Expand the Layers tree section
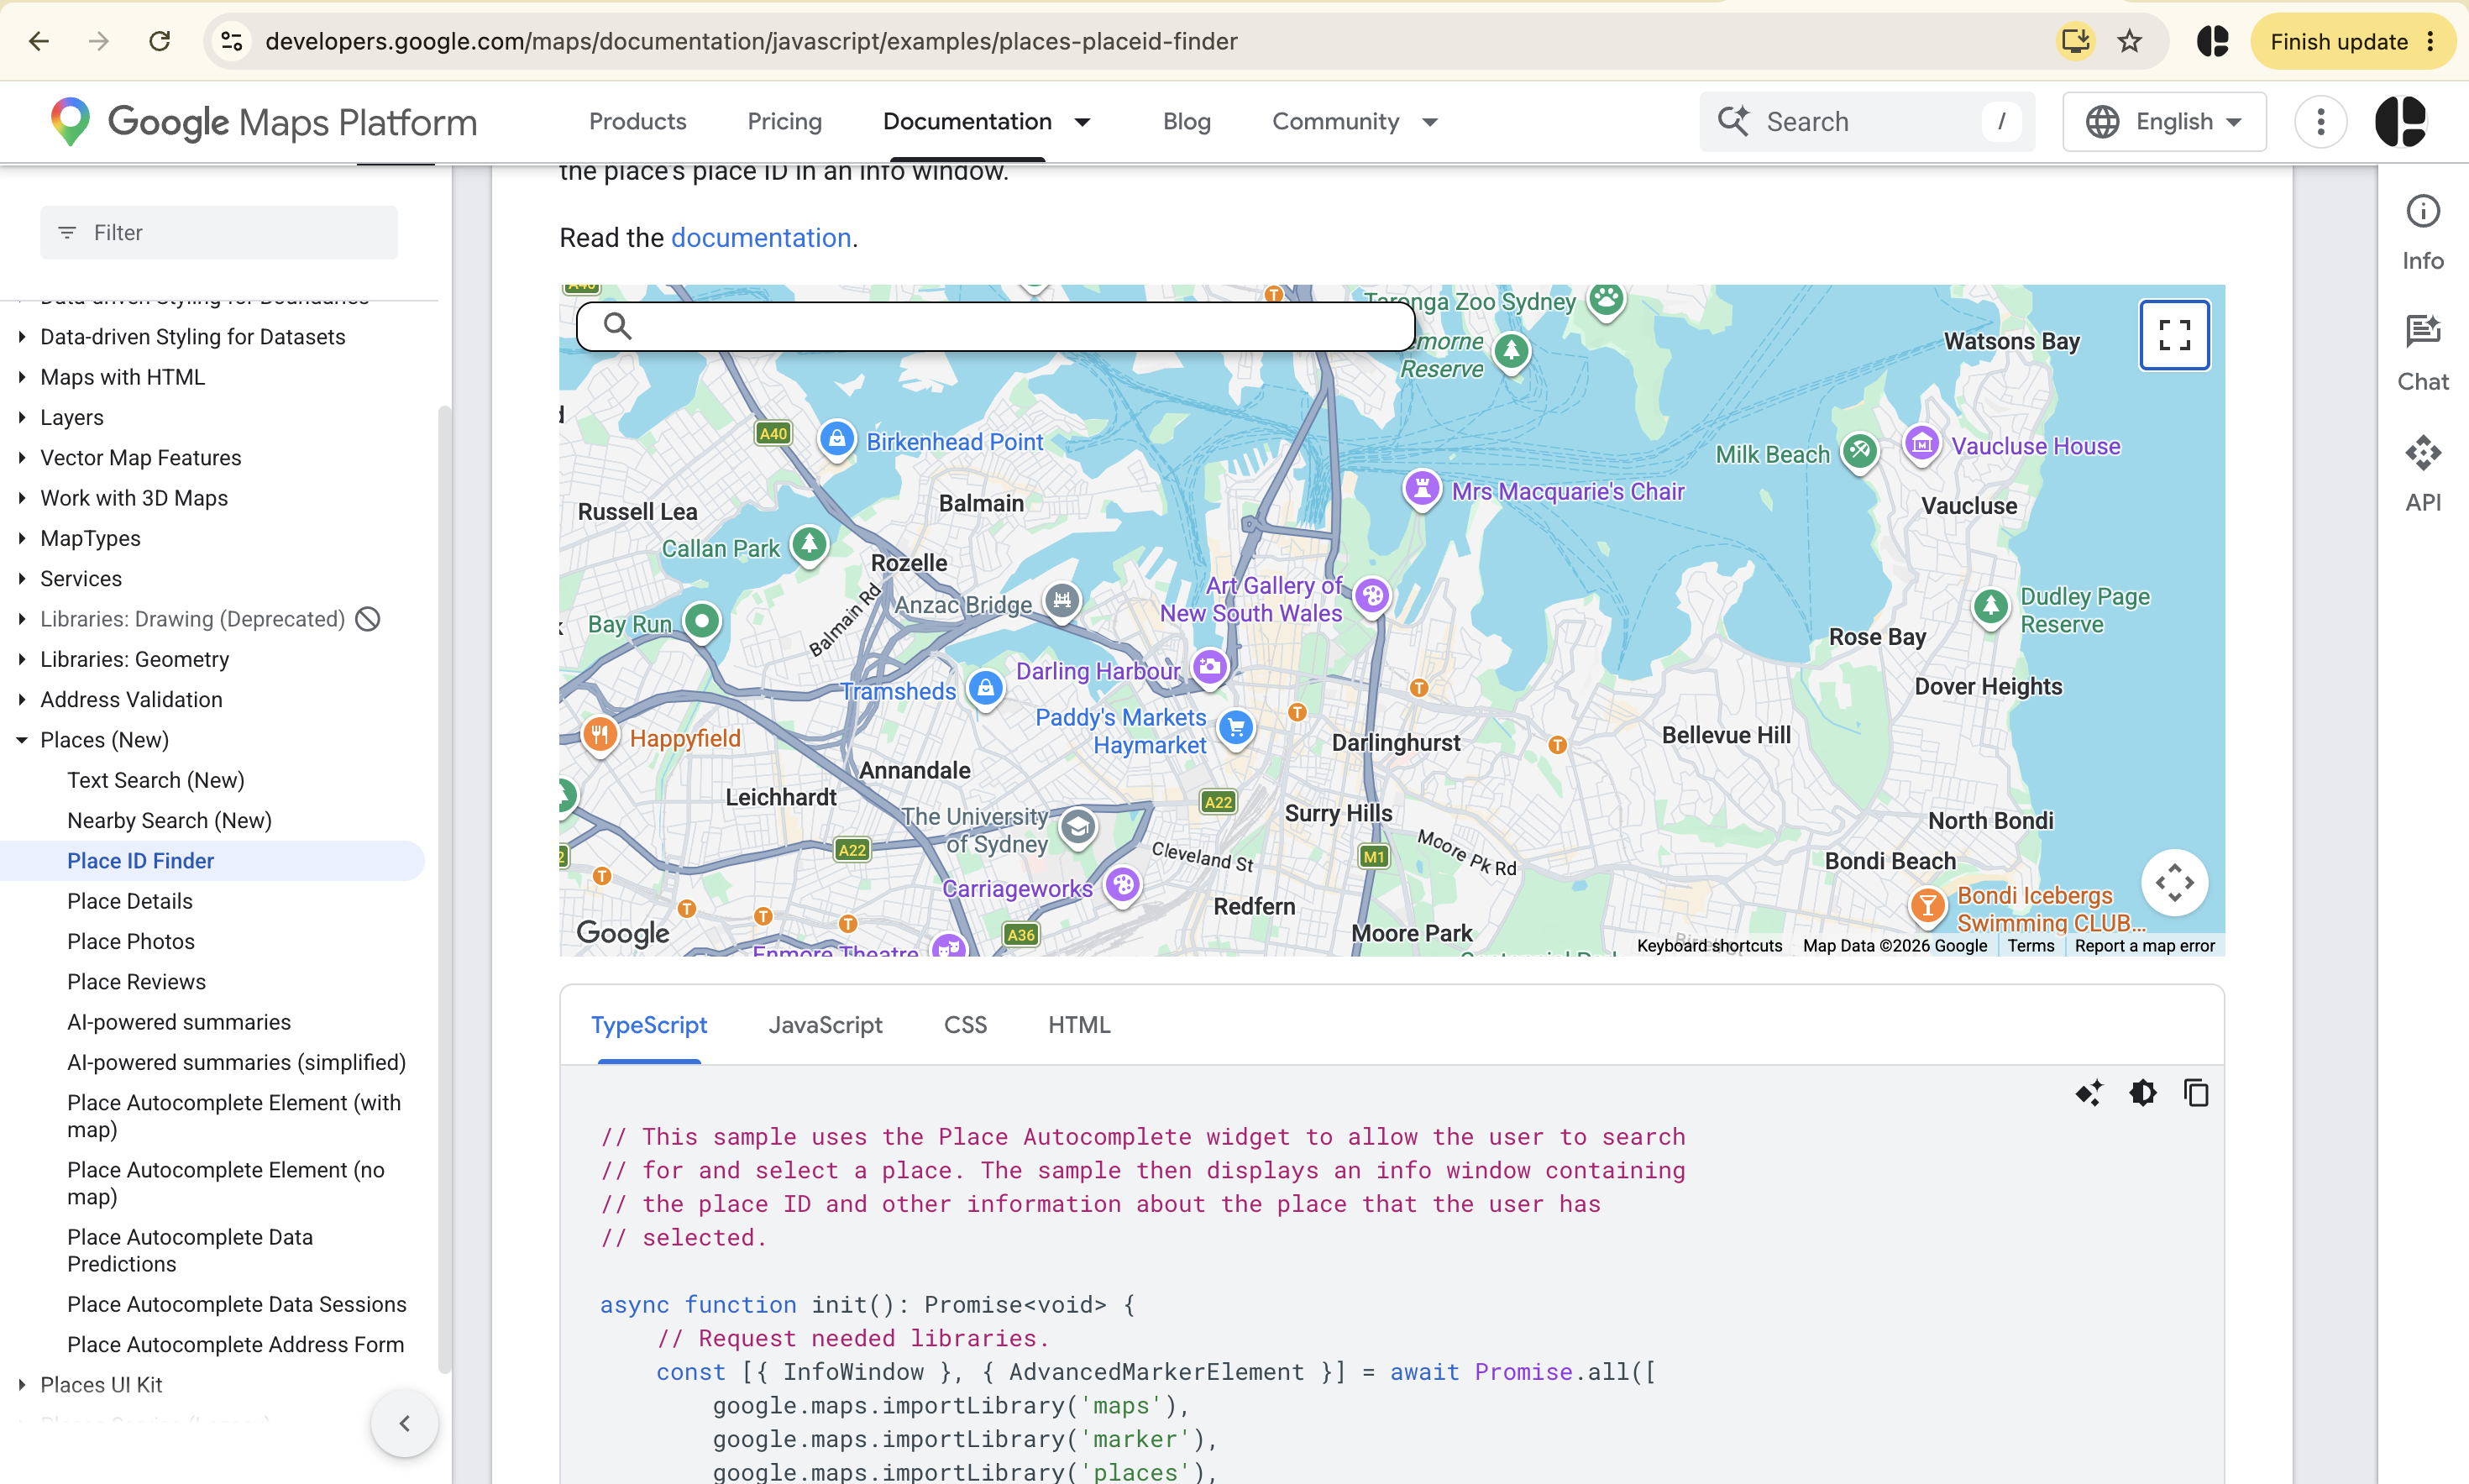The height and width of the screenshot is (1484, 2469). (x=22, y=417)
